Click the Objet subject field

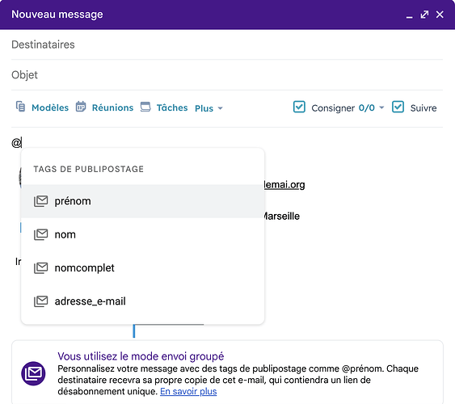(x=227, y=75)
